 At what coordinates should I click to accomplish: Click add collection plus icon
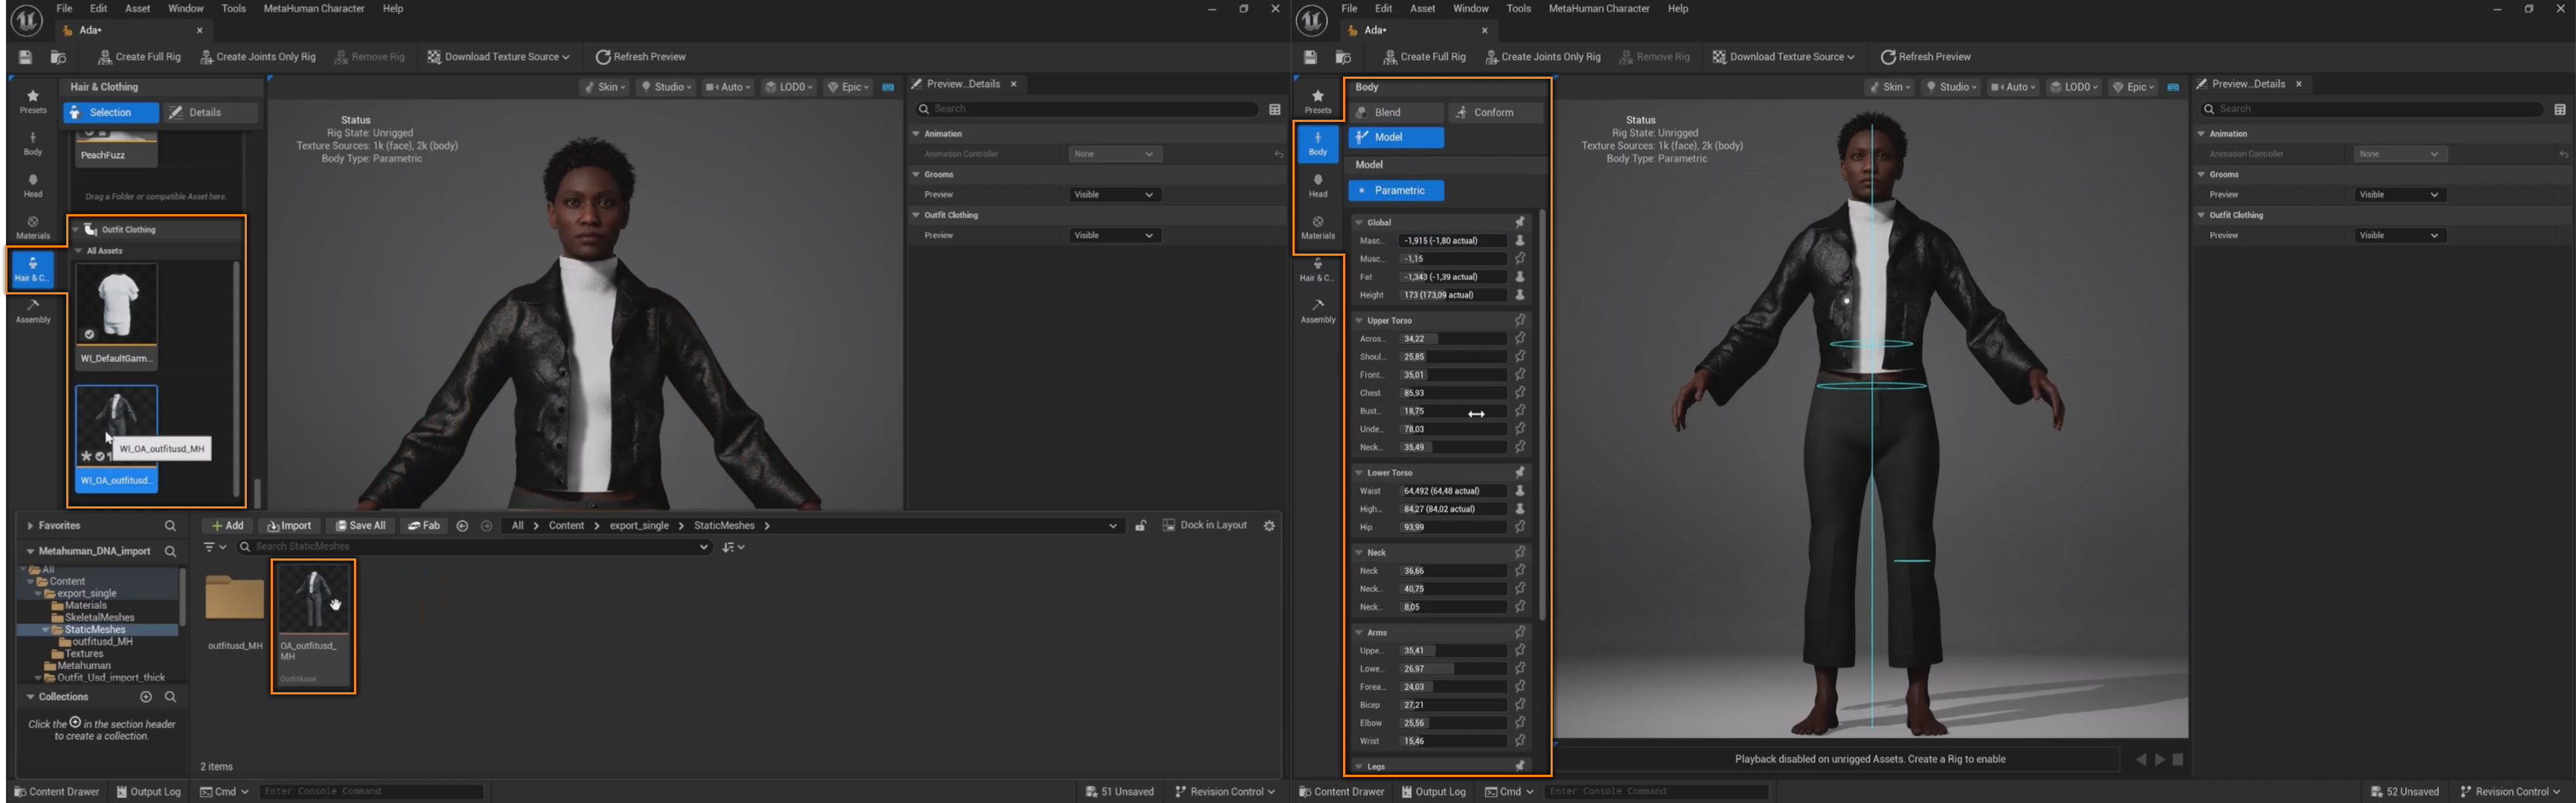146,697
